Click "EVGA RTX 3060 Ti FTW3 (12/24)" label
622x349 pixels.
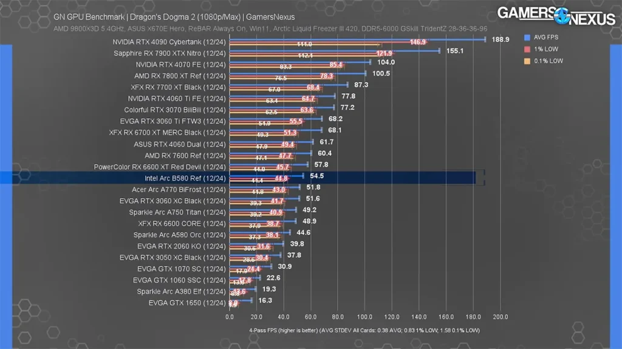click(173, 121)
